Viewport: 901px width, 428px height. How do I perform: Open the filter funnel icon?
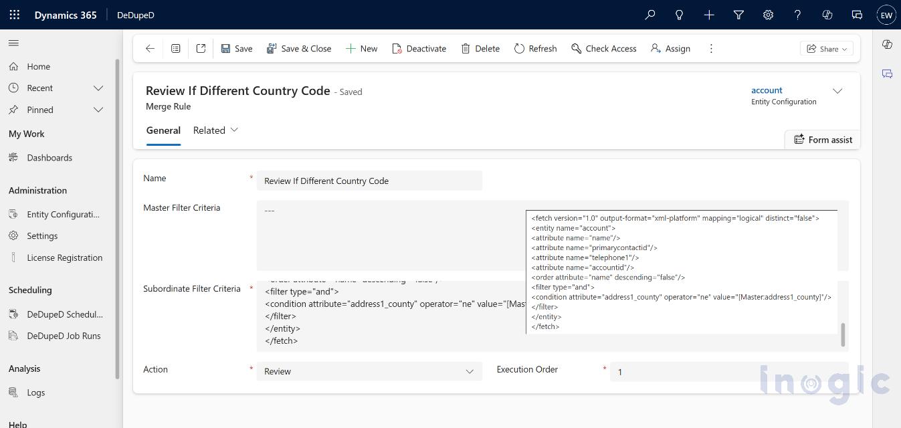[738, 15]
